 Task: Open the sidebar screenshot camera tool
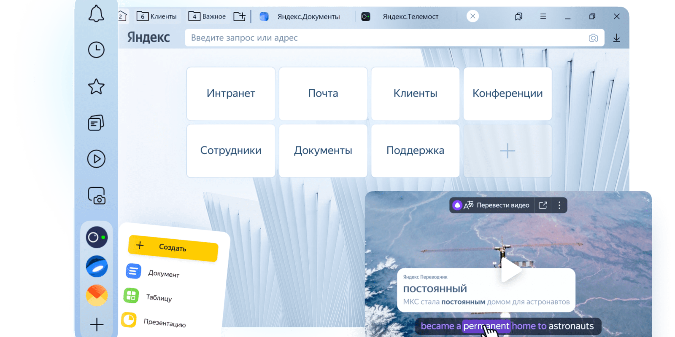(97, 196)
